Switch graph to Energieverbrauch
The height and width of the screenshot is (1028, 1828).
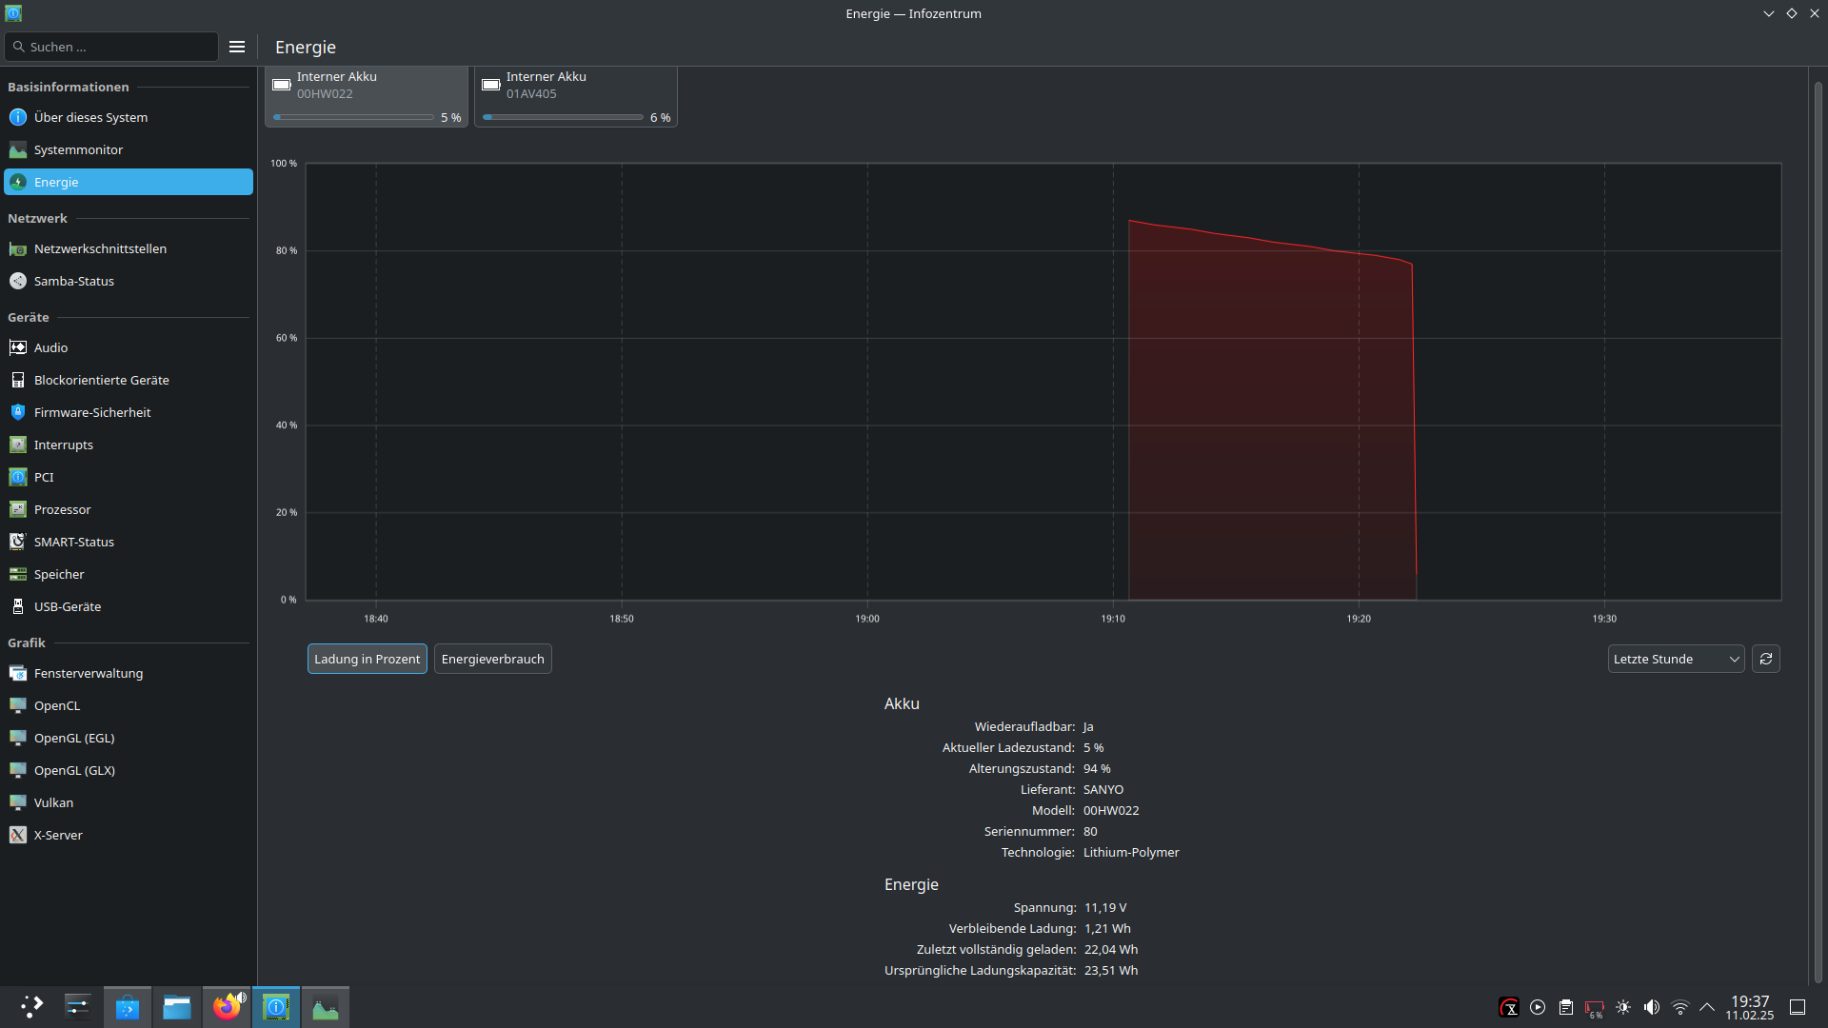(x=492, y=659)
